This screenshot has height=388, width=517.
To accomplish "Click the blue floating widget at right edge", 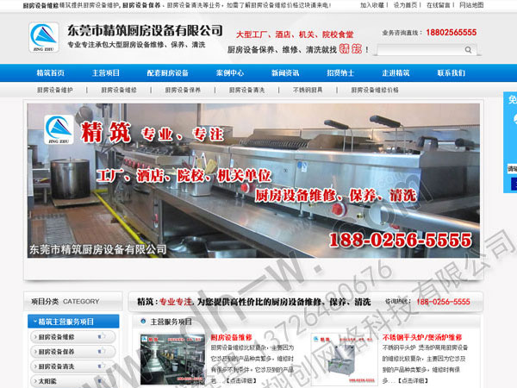I will pyautogui.click(x=511, y=129).
